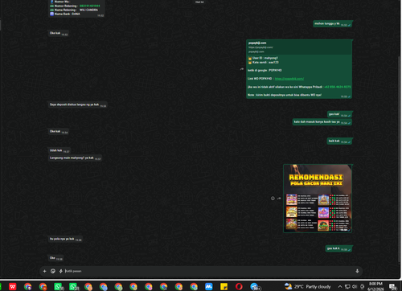Select the 'kalo duh masuk' outgoing message
402x291 pixels.
tap(322, 122)
